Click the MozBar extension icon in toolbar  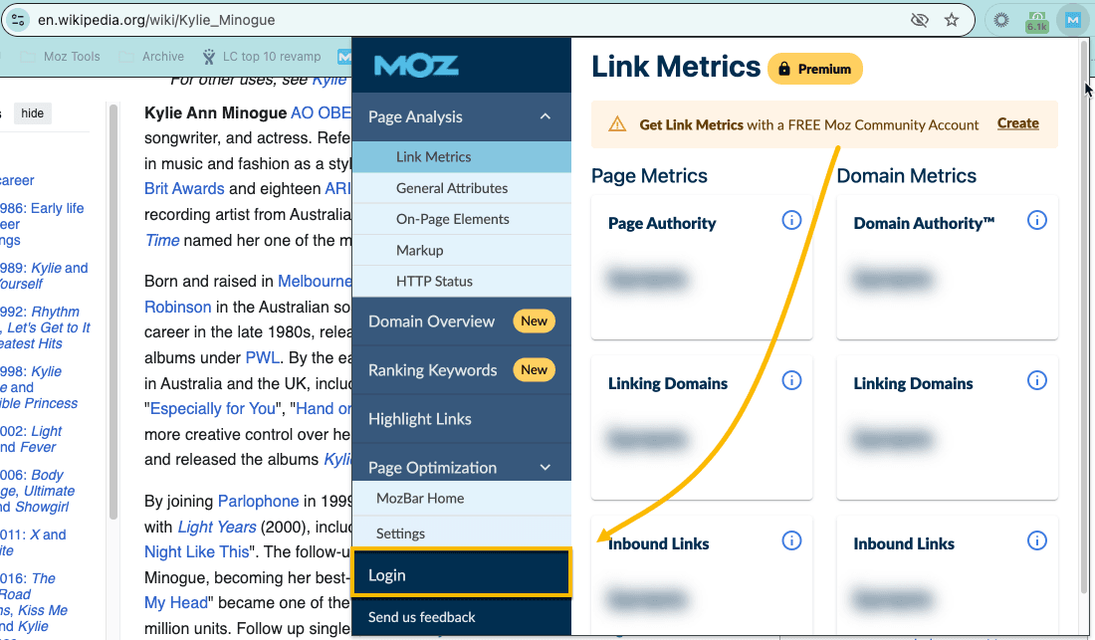pyautogui.click(x=1072, y=20)
